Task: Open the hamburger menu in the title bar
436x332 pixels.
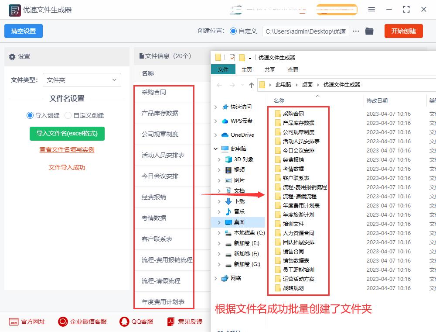Action: 371,9
